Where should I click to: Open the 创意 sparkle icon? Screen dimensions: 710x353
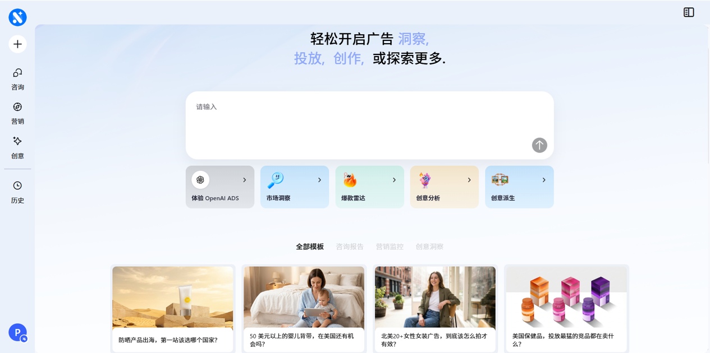(x=17, y=141)
